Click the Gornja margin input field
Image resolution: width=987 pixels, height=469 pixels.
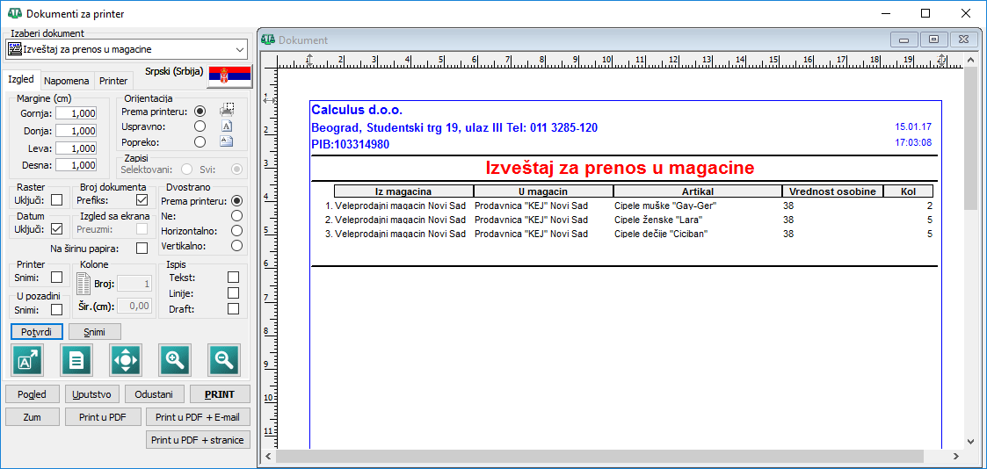point(76,113)
